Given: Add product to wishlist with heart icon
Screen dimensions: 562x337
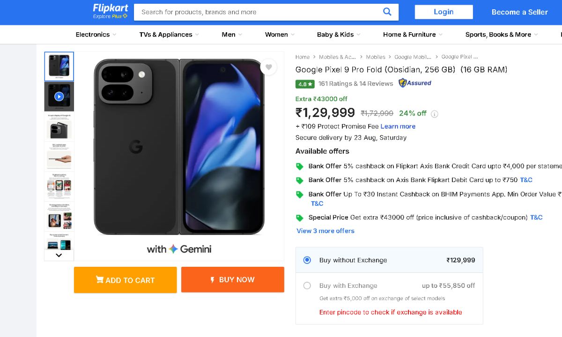Looking at the screenshot, I should pos(268,67).
